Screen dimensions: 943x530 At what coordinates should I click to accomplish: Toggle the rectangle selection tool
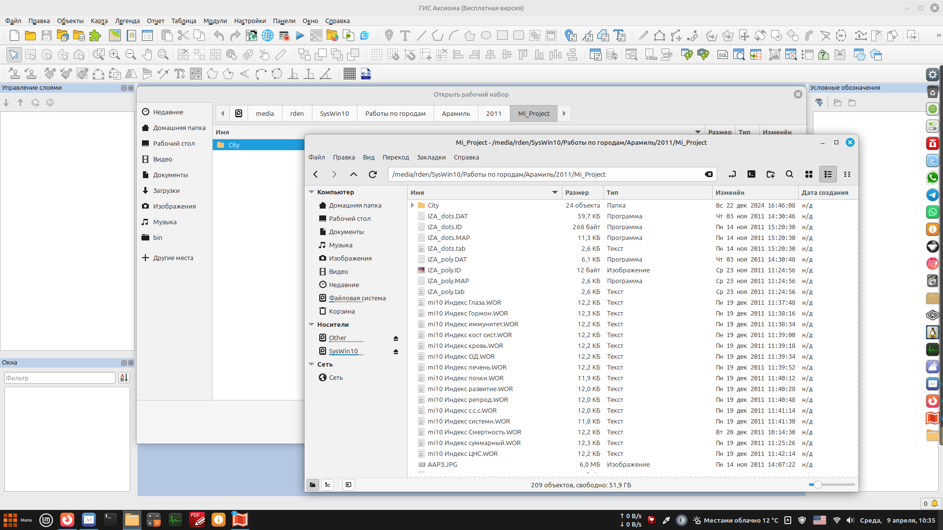(x=30, y=54)
